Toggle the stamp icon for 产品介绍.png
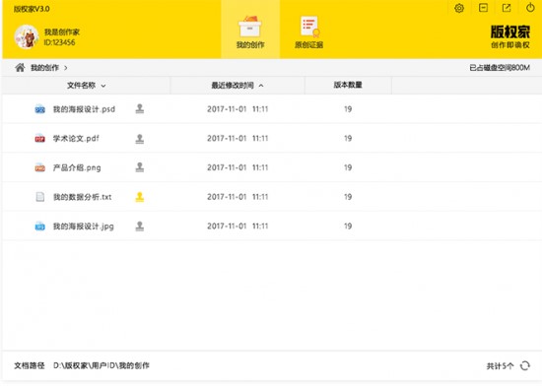This screenshot has width=542, height=386. [x=140, y=167]
